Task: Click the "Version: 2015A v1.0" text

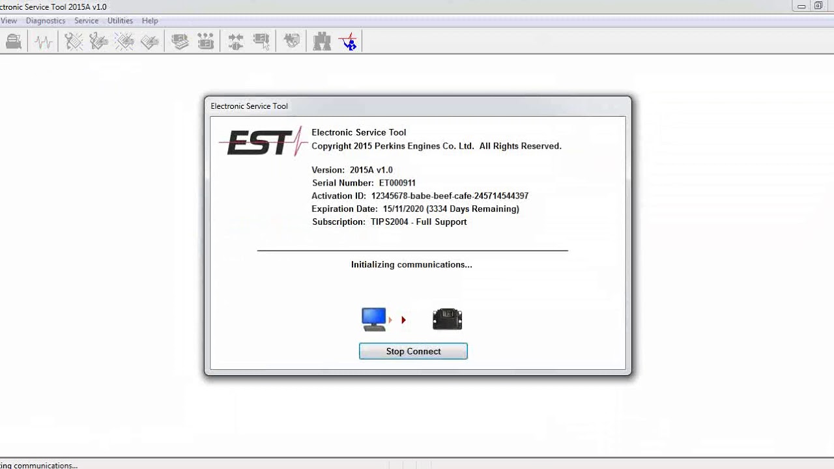Action: click(352, 170)
